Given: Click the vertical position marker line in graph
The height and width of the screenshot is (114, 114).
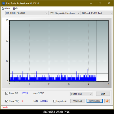Looking at the screenshot, I should click(x=96, y=51).
